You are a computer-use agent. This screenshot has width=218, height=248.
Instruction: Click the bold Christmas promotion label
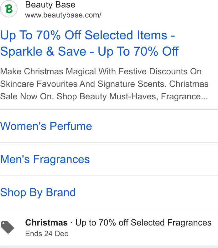click(46, 223)
